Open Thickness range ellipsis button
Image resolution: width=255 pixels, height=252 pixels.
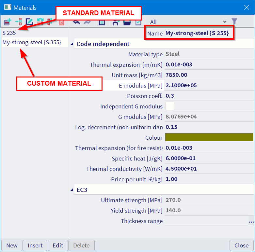[x=251, y=221]
